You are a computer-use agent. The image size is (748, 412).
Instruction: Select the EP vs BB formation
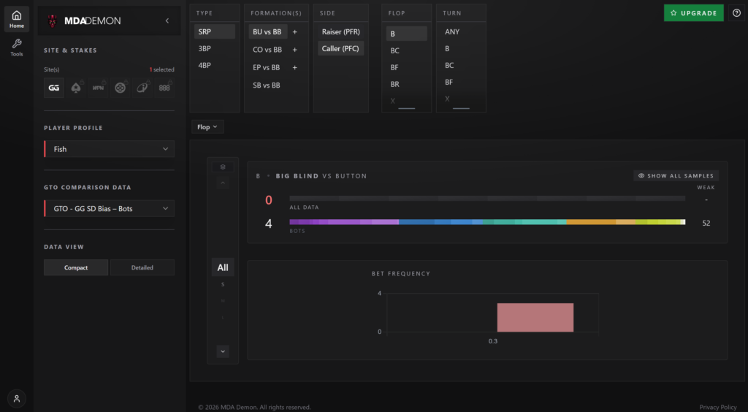click(266, 68)
